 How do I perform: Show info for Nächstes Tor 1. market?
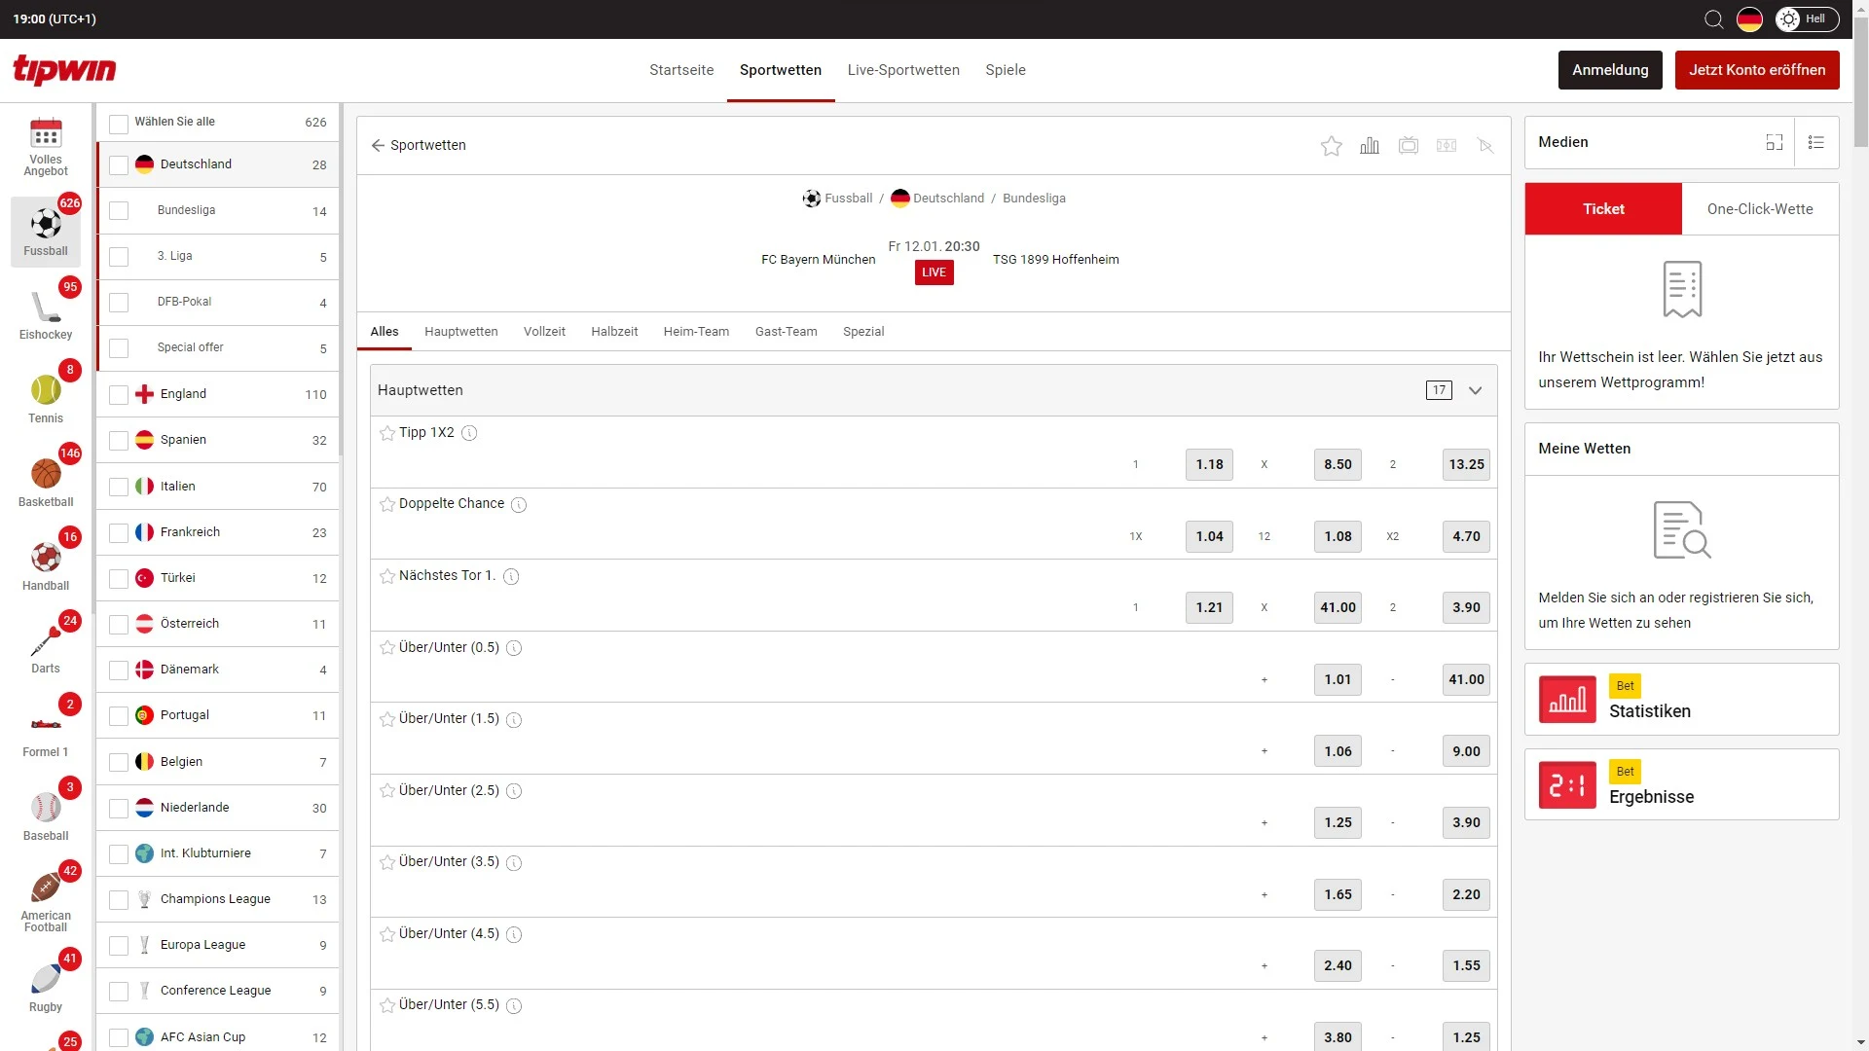tap(511, 576)
